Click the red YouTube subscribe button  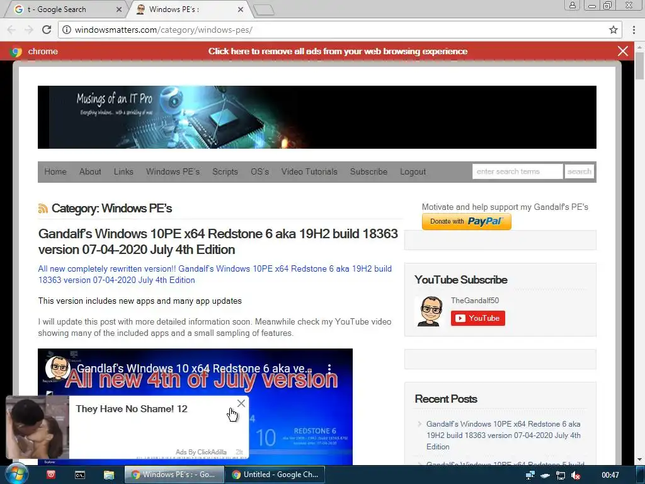(478, 318)
